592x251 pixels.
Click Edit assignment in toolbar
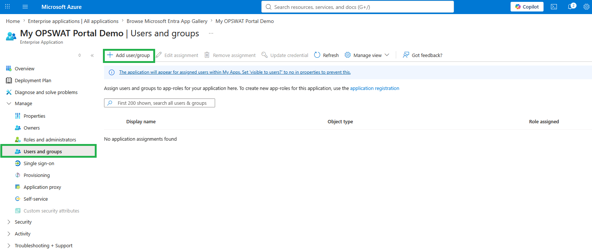[177, 55]
